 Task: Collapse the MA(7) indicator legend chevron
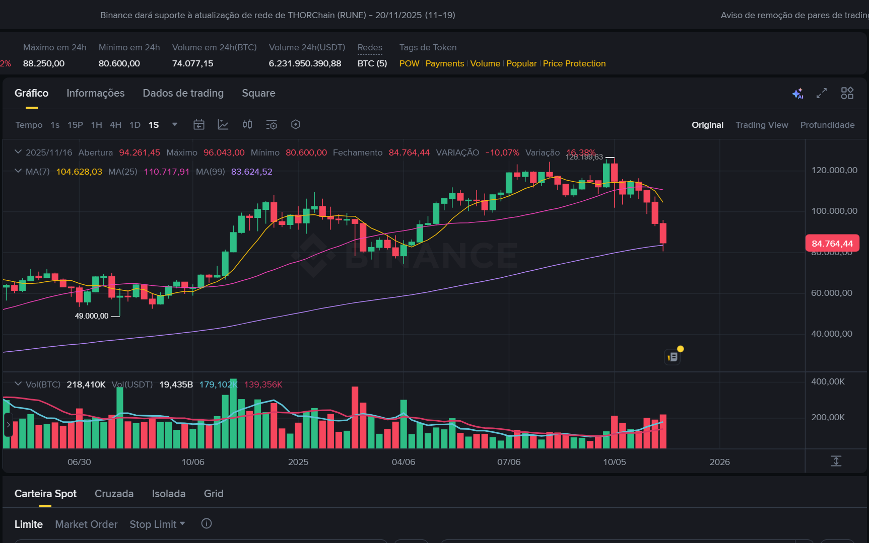click(18, 171)
